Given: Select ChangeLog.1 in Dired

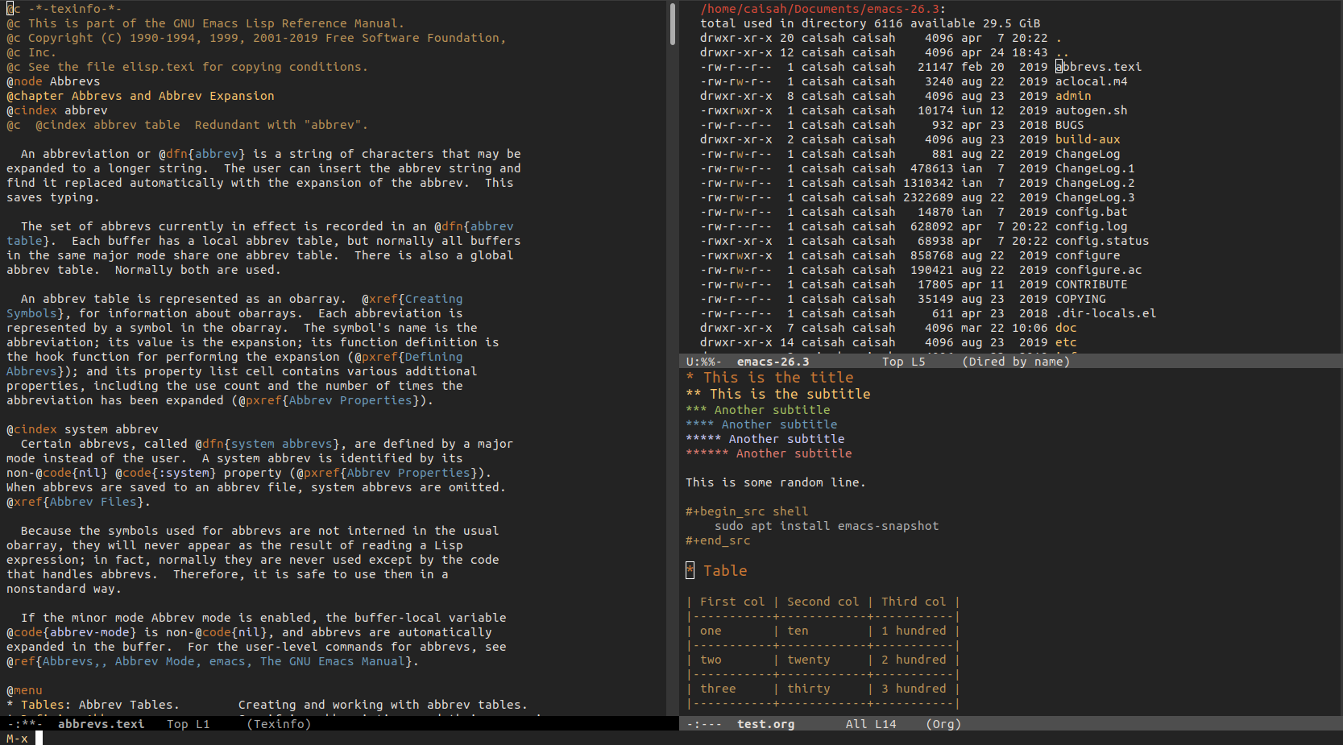Looking at the screenshot, I should point(1095,168).
